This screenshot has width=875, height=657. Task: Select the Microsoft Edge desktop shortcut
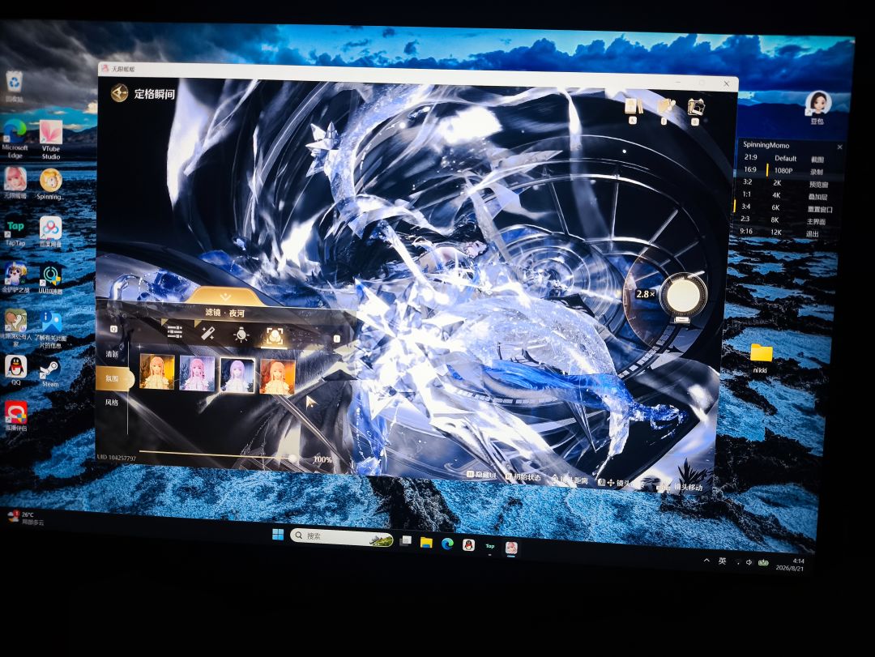pos(15,139)
